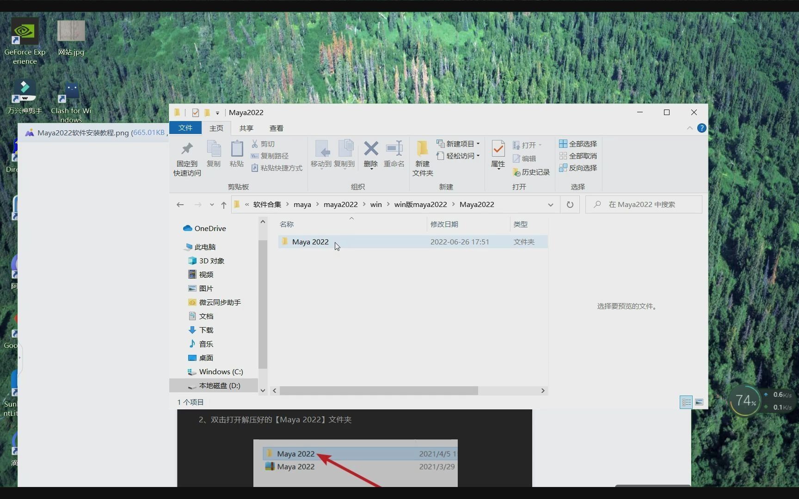Open 3D 对象 in navigation pane
The width and height of the screenshot is (799, 499).
tap(206, 261)
